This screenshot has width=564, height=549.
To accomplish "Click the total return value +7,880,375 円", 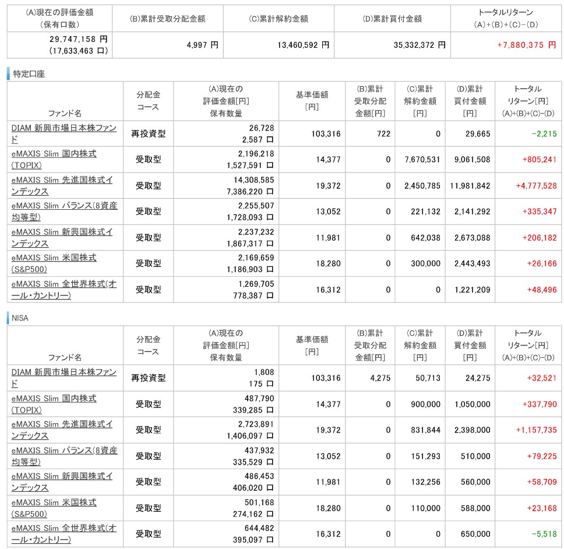I will (527, 45).
